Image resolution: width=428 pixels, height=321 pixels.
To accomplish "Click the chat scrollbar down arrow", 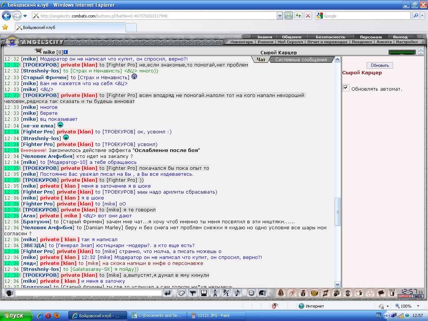I will click(338, 285).
